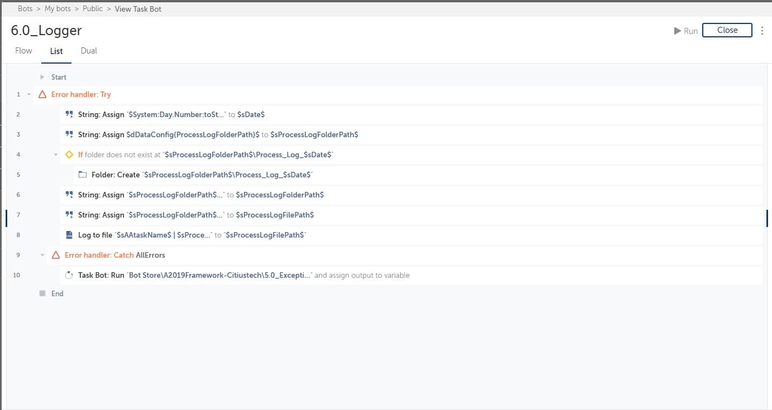Screen dimensions: 772x410
Task: Switch to the Flow view tab
Action: (x=23, y=51)
